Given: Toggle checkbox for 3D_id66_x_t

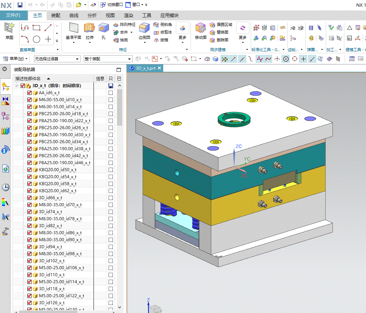Looking at the screenshot, I should pos(29,198).
